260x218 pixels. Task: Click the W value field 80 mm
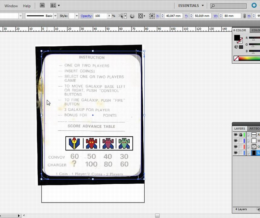232,16
